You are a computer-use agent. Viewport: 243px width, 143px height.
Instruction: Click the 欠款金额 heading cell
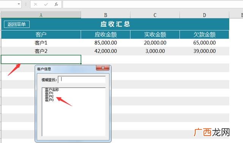pyautogui.click(x=204, y=35)
